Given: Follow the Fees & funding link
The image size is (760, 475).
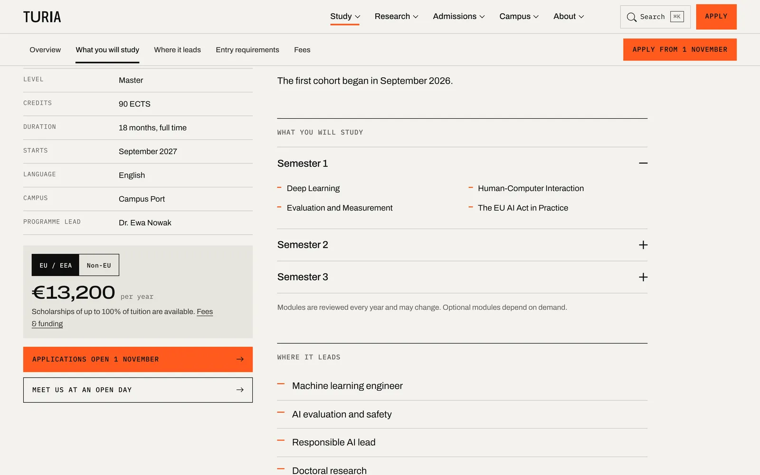Looking at the screenshot, I should (x=205, y=312).
